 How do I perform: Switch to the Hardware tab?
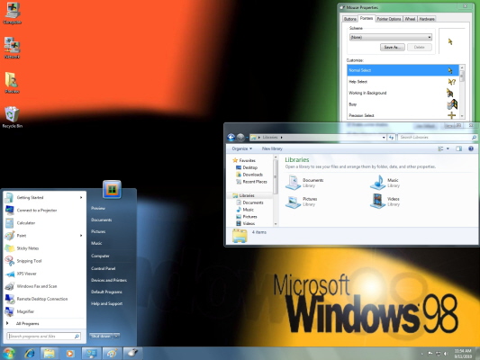[427, 19]
